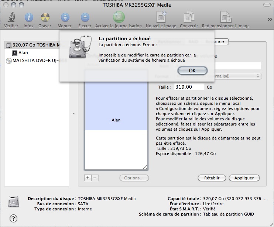The width and height of the screenshot is (274, 227).
Task: Click the Options... button
Action: [x=134, y=178]
